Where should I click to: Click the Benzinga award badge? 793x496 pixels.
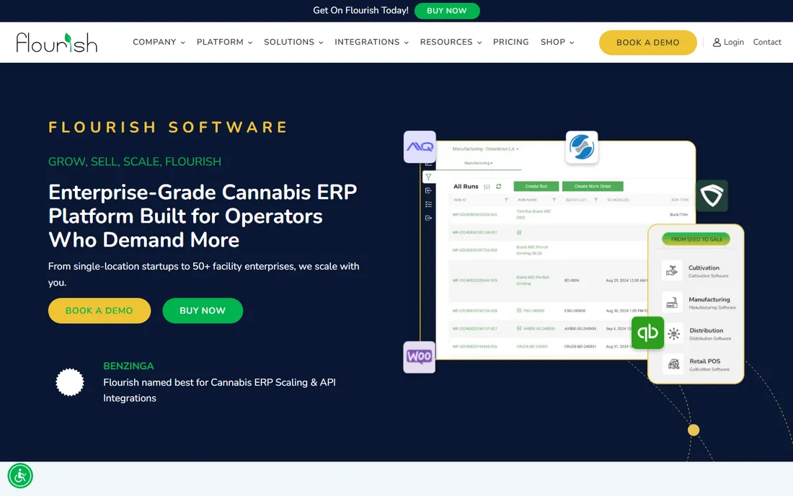[70, 382]
